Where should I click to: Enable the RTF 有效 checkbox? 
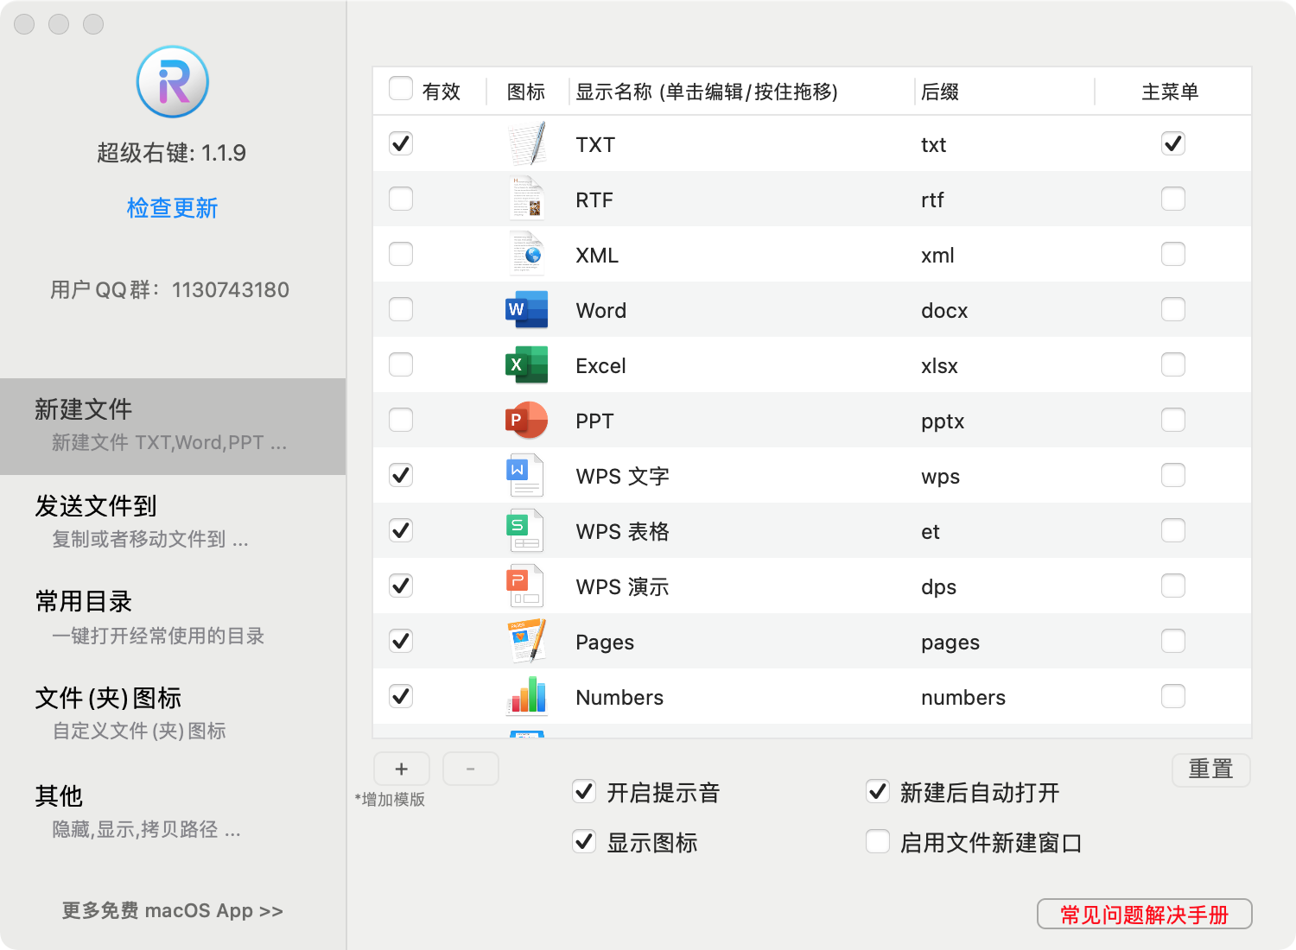click(x=401, y=199)
